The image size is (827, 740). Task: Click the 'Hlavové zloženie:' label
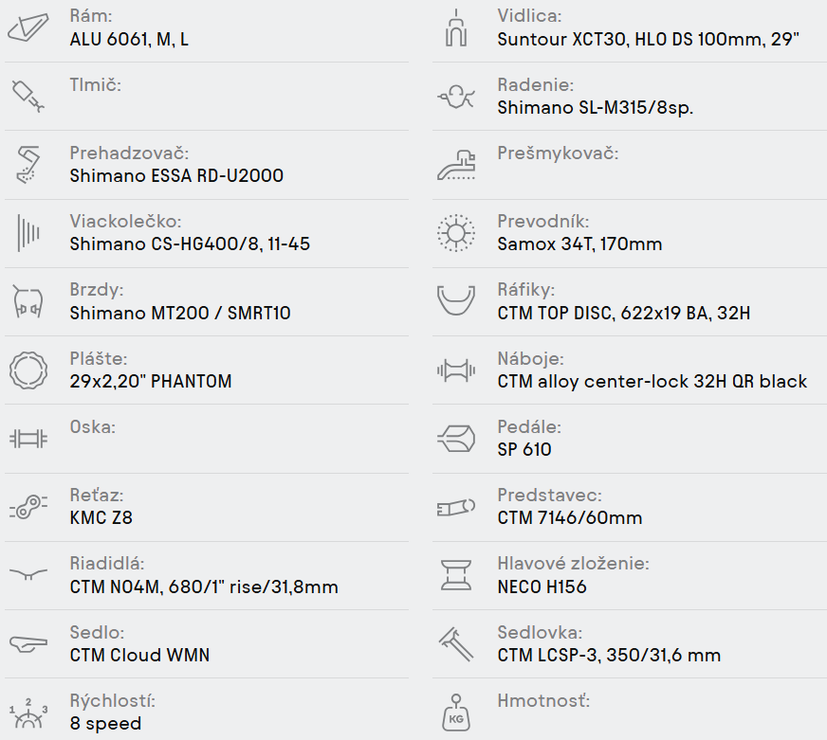point(574,564)
